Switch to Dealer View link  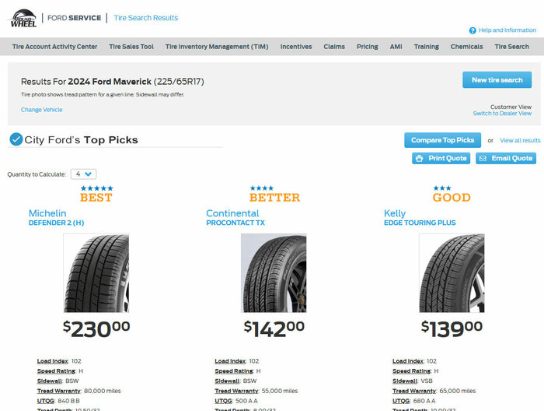click(502, 114)
